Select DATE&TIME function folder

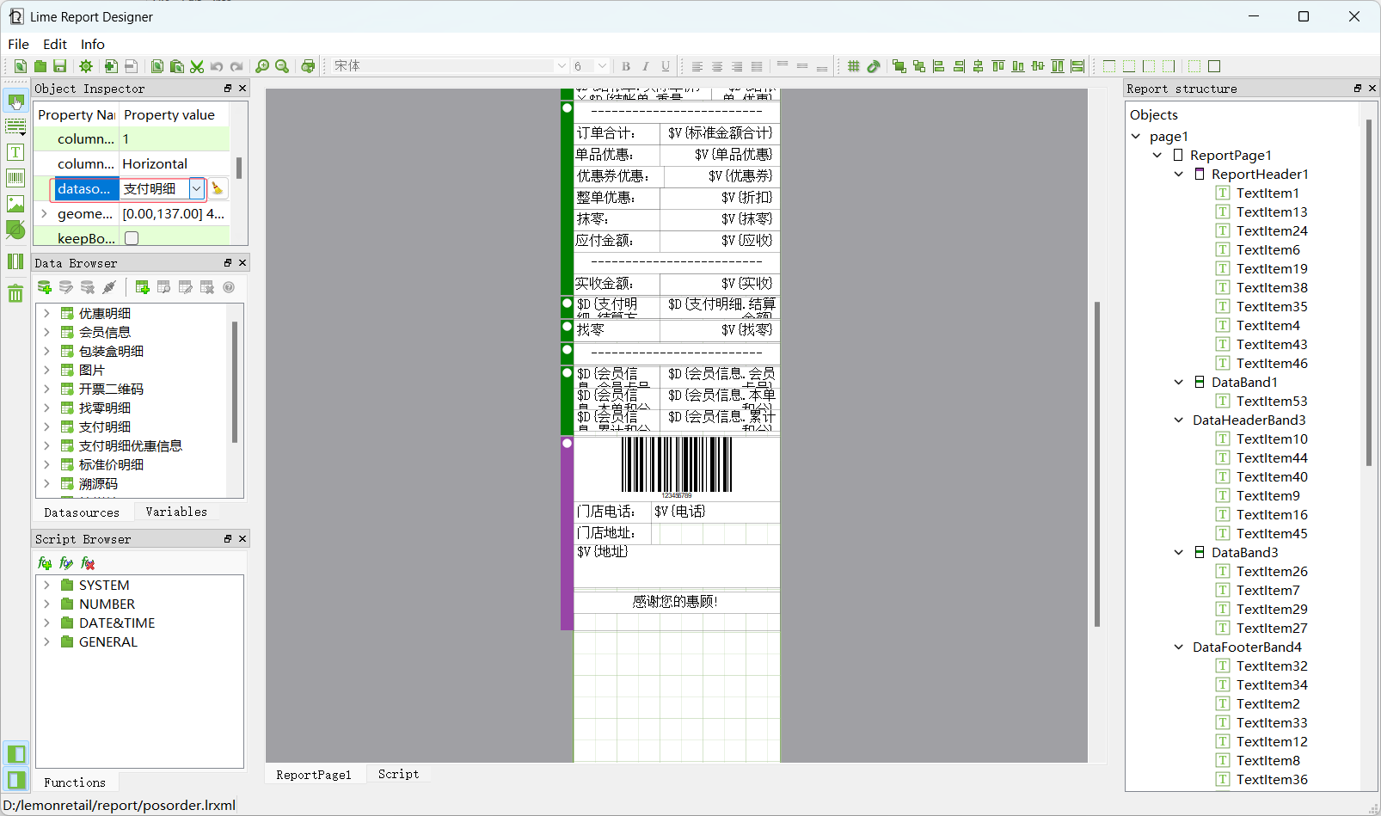click(117, 623)
